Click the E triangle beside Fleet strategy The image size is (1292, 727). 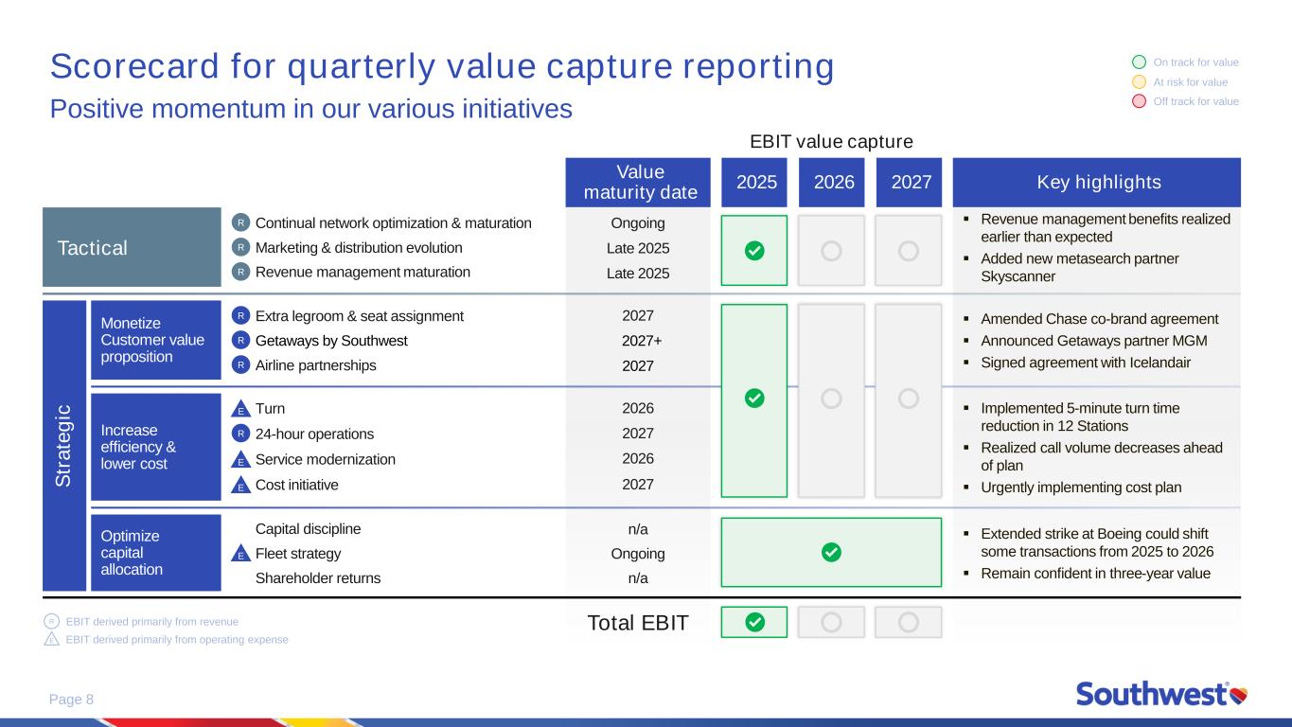pyautogui.click(x=241, y=555)
